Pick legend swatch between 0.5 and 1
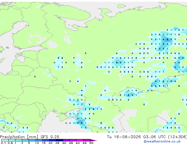Viewport: 187px width, 144px height. click(12, 140)
